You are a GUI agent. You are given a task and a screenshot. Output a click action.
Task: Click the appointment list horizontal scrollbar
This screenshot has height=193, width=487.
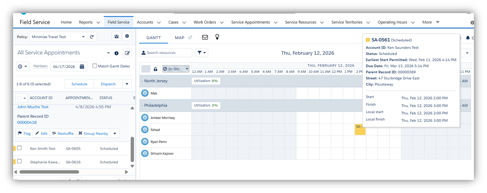point(49,172)
